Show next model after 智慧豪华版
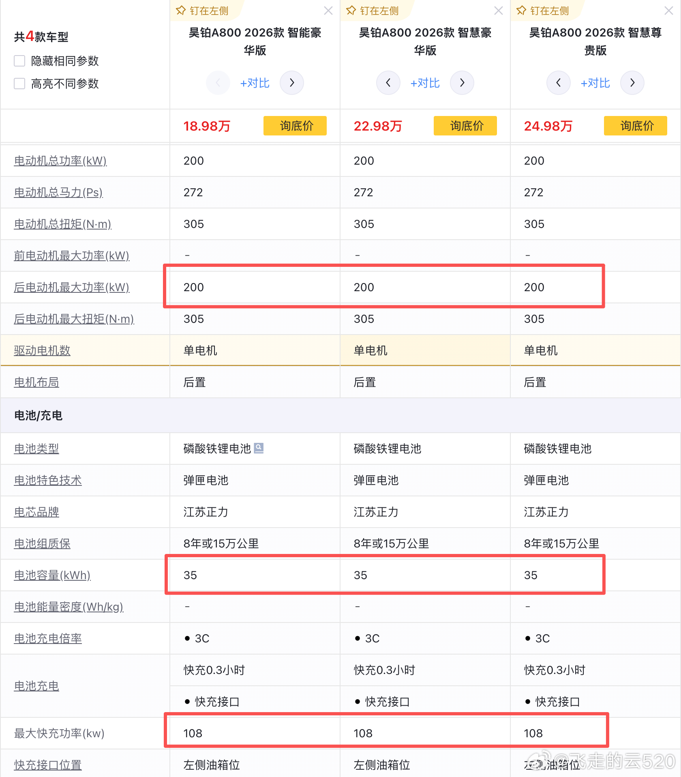 462,83
